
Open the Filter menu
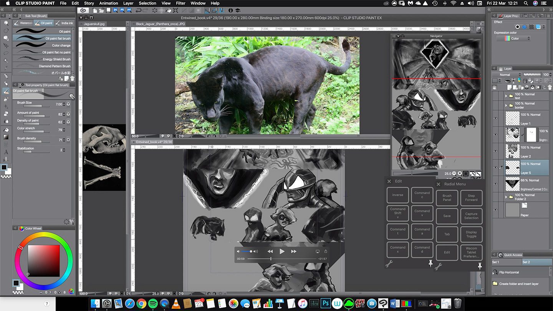click(x=180, y=3)
